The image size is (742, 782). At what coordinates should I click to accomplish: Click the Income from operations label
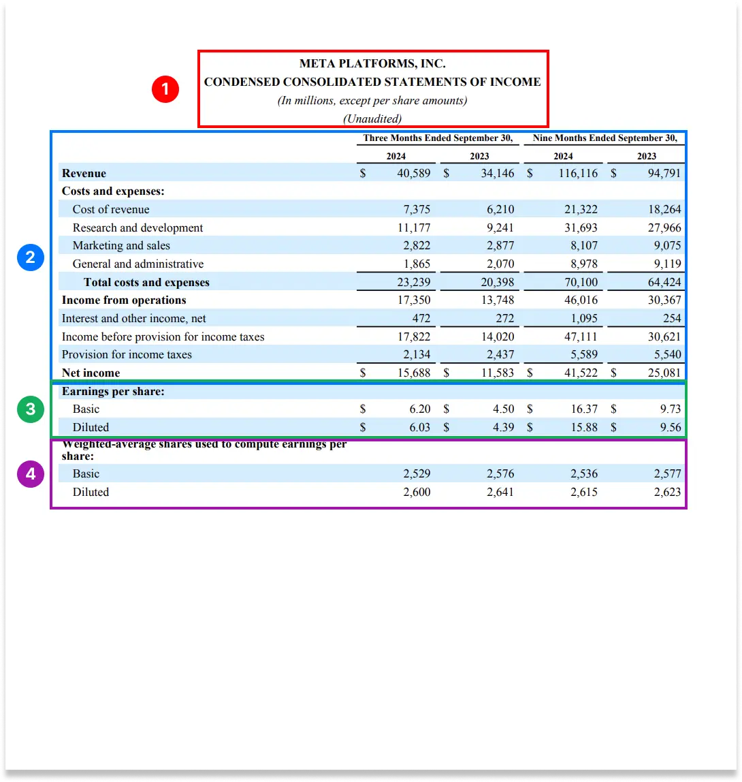(124, 300)
